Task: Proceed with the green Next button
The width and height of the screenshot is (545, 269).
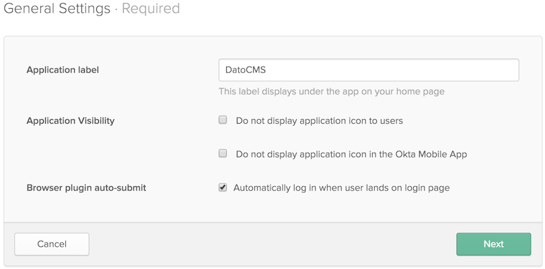Action: [494, 244]
